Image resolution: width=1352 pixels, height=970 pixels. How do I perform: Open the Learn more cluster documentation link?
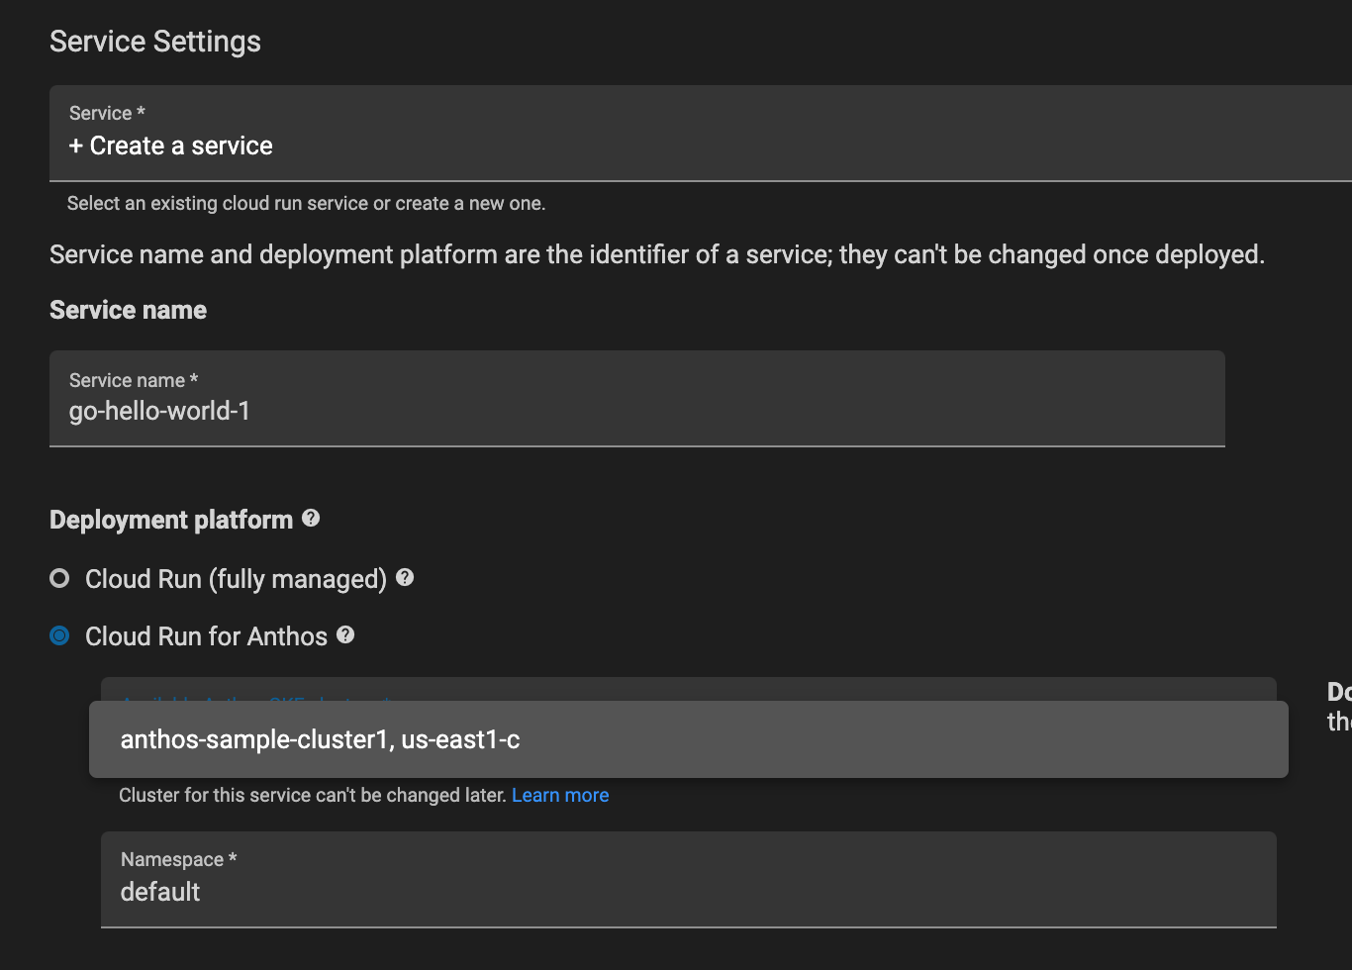[560, 795]
